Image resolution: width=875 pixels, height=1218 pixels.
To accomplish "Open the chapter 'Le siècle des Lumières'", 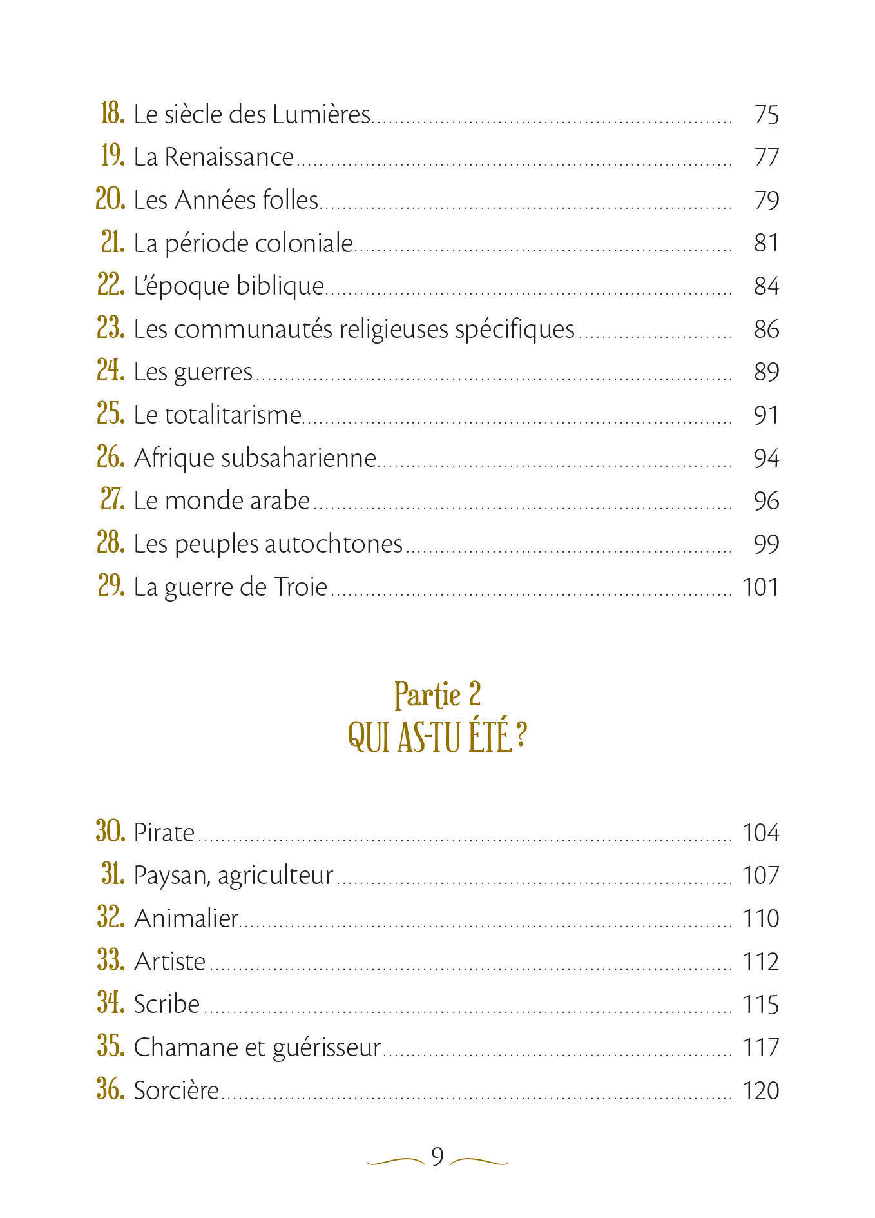I will (x=251, y=115).
